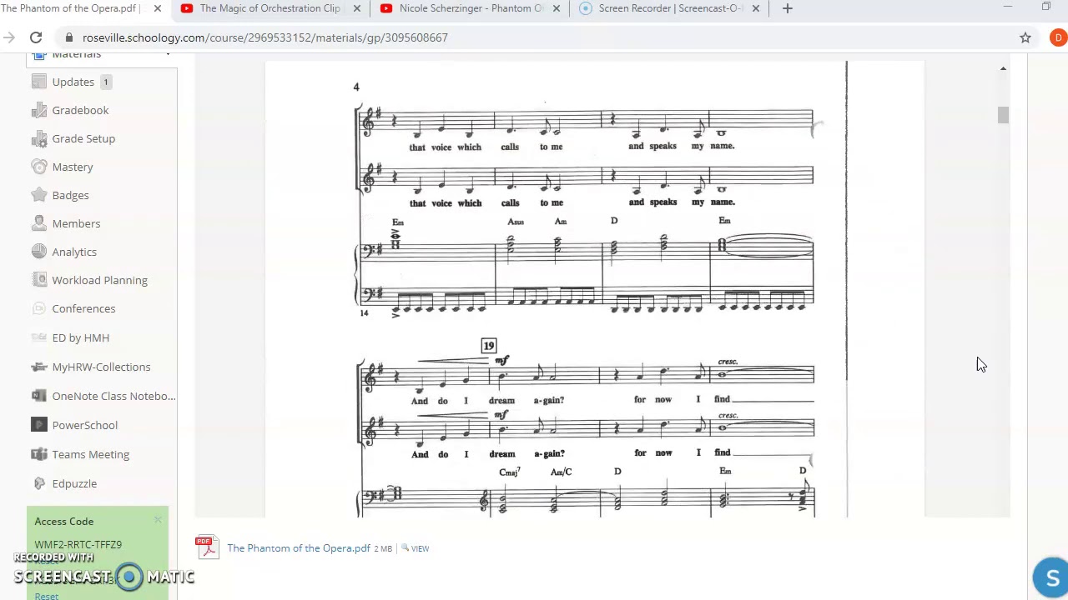
Task: Open Workload Planning icon
Action: (39, 280)
